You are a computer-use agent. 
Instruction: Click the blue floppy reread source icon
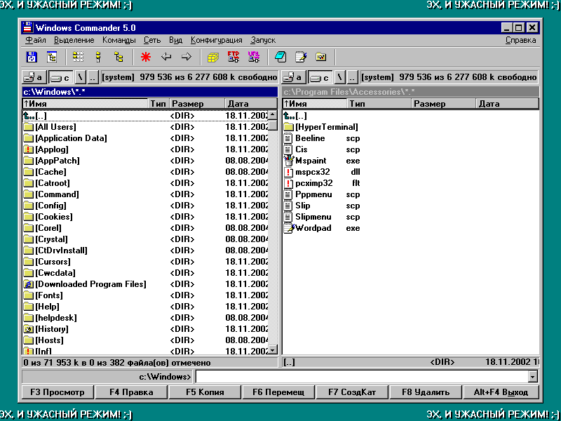[32, 57]
